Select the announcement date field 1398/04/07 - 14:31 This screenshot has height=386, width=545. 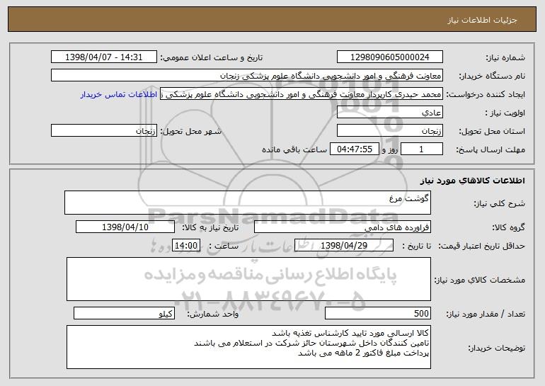pos(104,57)
